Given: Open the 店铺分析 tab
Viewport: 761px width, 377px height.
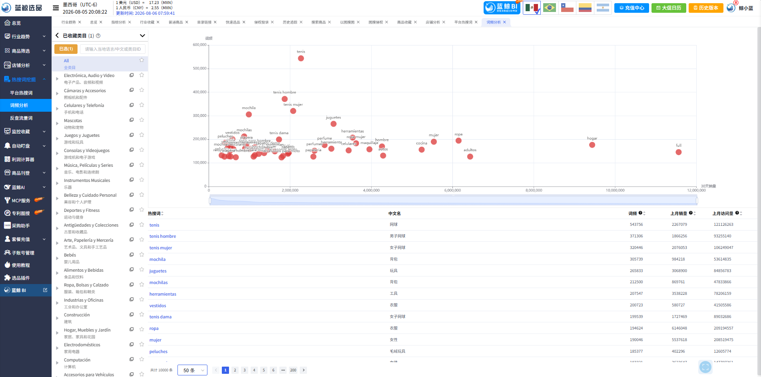Looking at the screenshot, I should click(433, 22).
